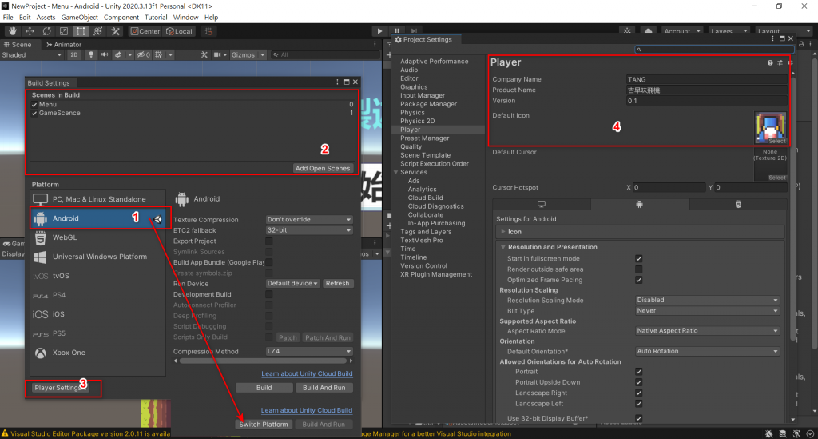This screenshot has width=818, height=439.
Task: Switch to the Animator tab
Action: 64,44
